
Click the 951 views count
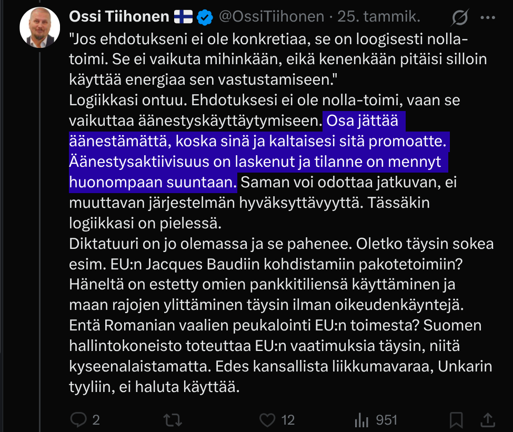point(387,420)
